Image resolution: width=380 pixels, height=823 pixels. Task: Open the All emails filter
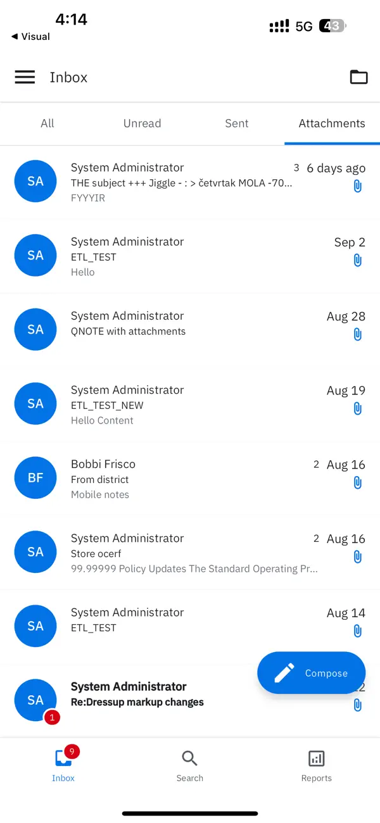coord(47,123)
